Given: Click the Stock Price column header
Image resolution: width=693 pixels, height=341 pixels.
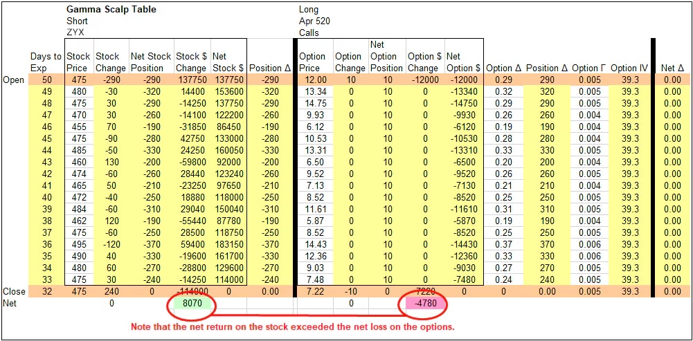Looking at the screenshot, I should click(78, 62).
